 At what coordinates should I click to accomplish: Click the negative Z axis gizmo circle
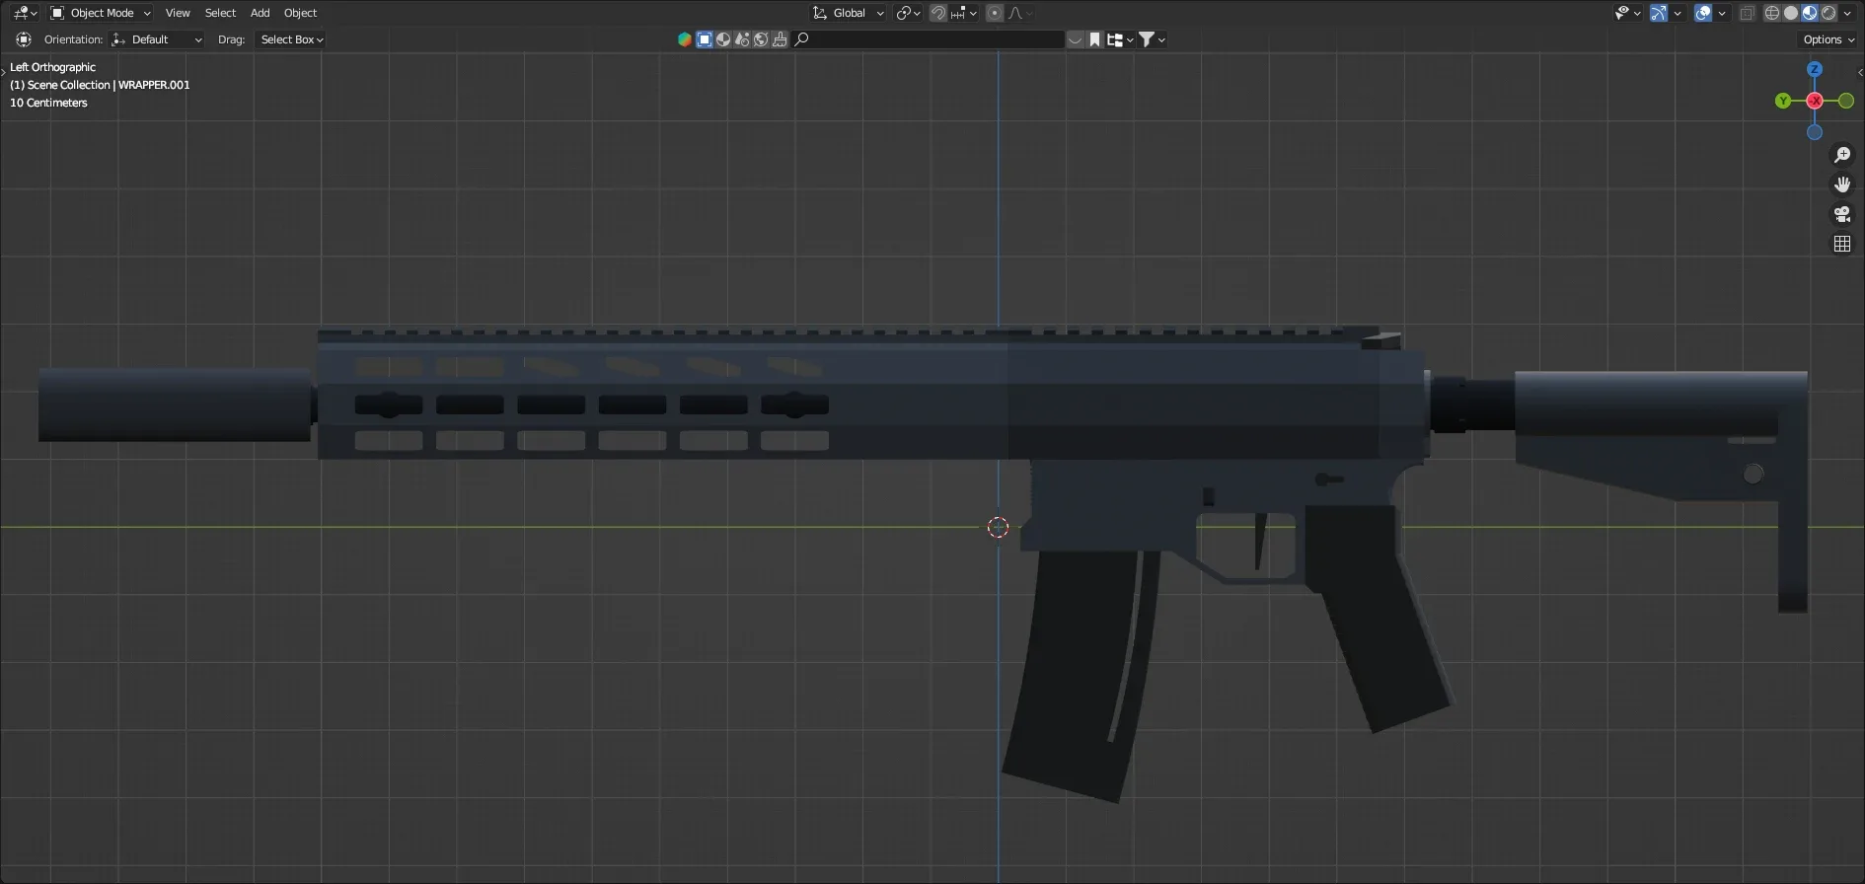[x=1815, y=132]
